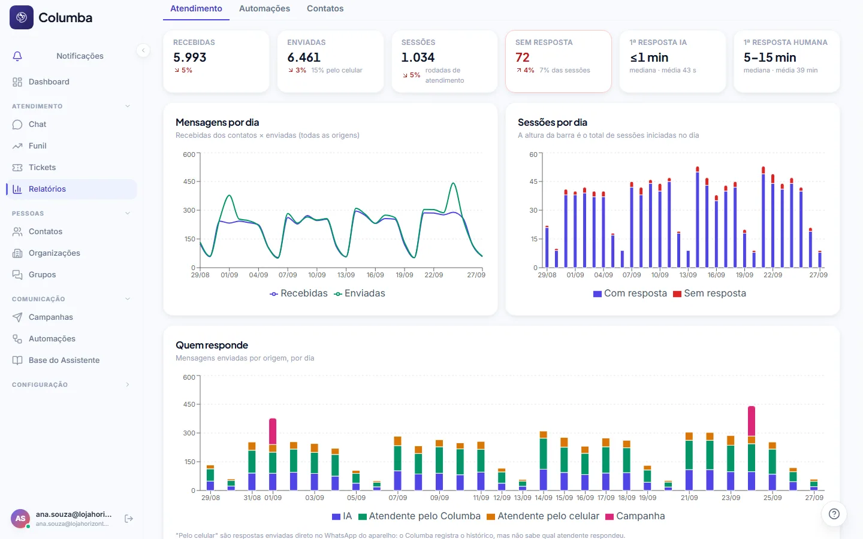Screen dimensions: 863x539
Task: Click the Columba brand name
Action: [65, 18]
